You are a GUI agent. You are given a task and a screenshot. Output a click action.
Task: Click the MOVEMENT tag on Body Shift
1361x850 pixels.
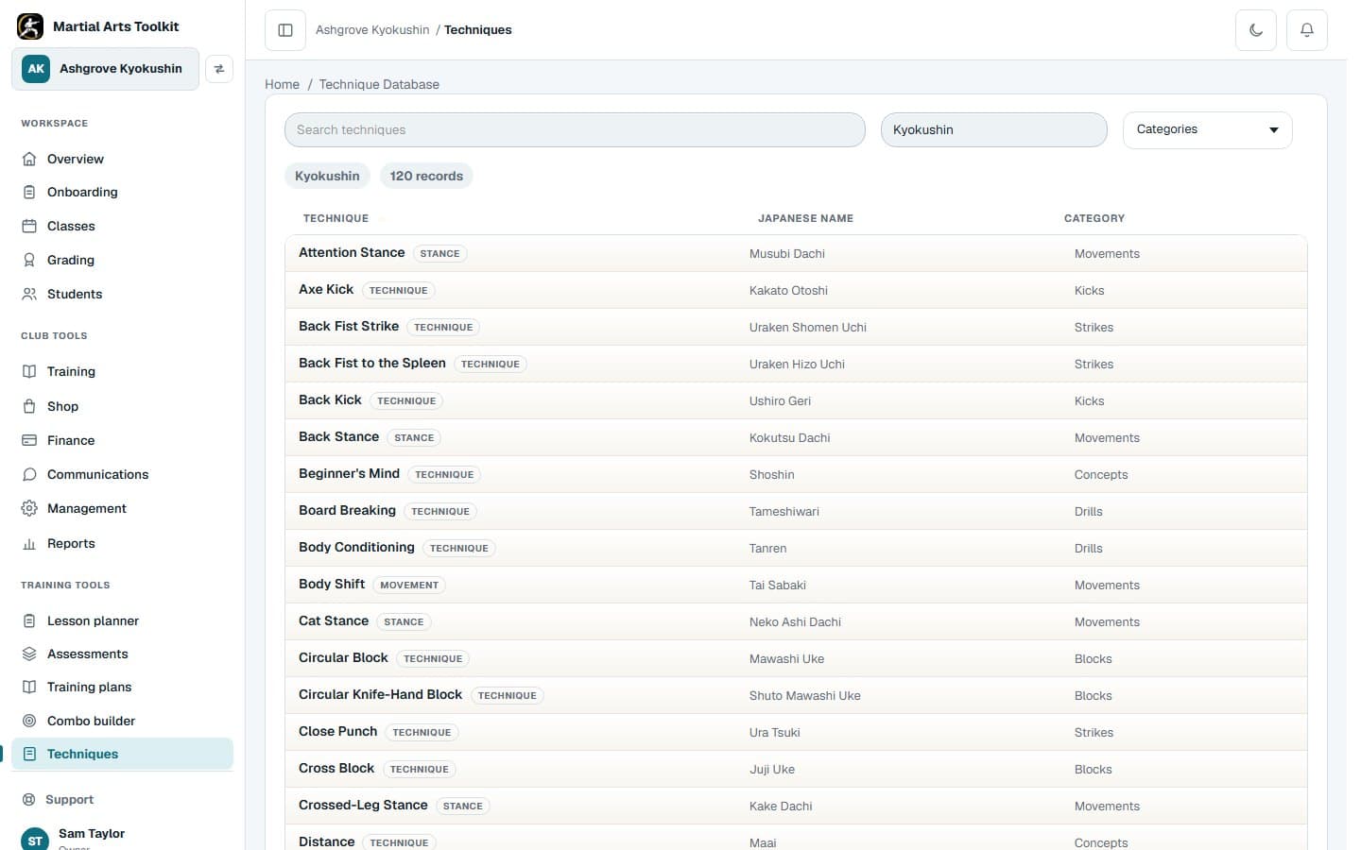click(x=409, y=586)
